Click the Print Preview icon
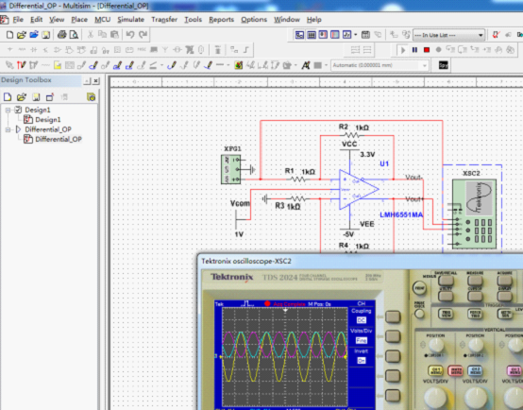This screenshot has width=523, height=410. pyautogui.click(x=74, y=35)
